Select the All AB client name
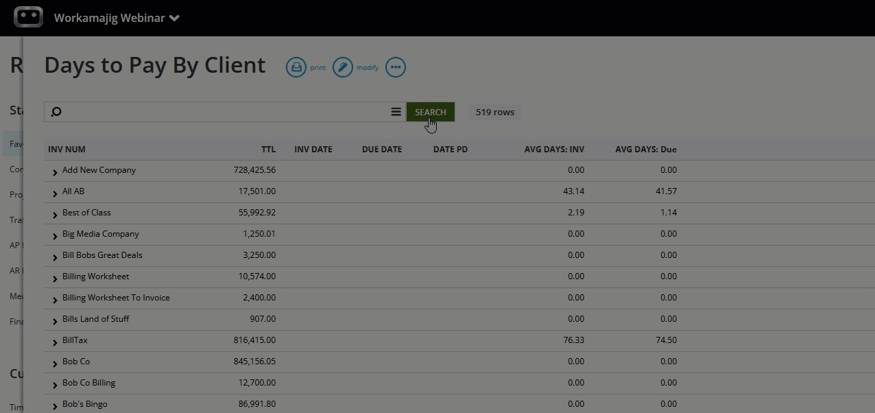 pos(73,191)
